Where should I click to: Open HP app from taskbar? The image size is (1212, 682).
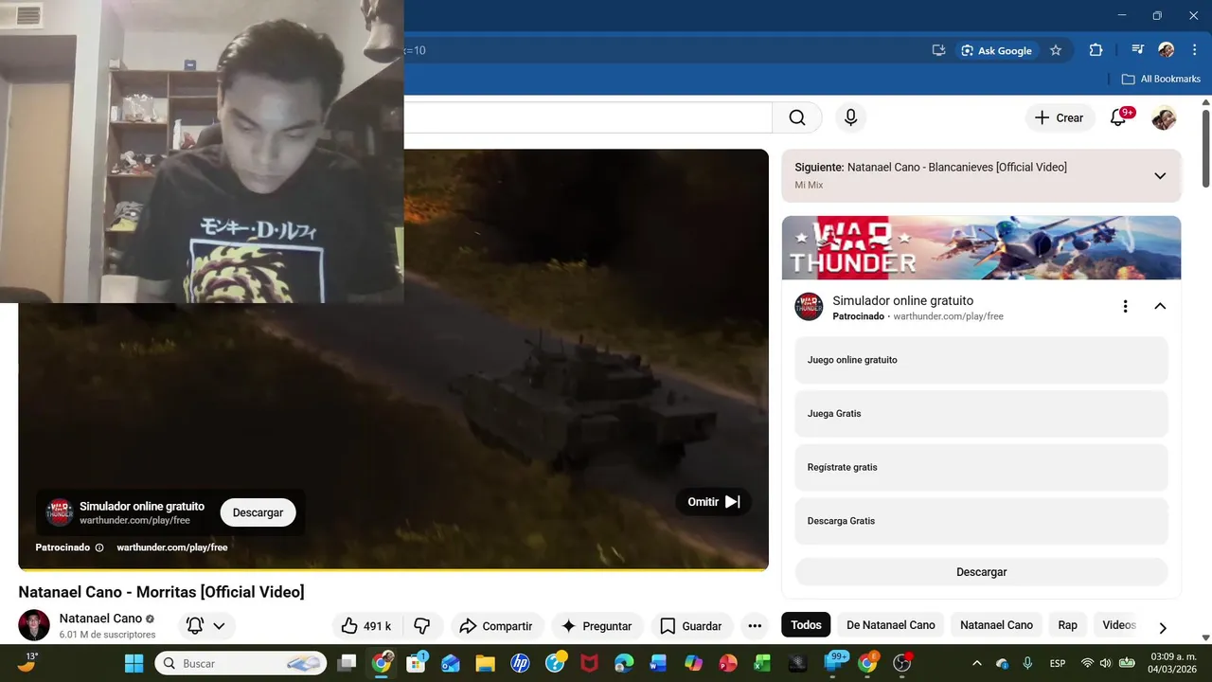520,663
